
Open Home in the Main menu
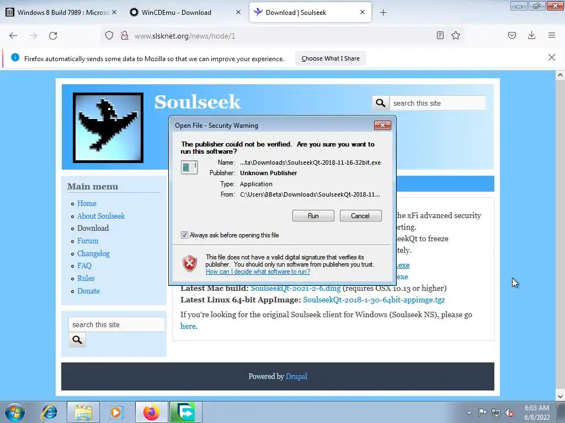(87, 204)
